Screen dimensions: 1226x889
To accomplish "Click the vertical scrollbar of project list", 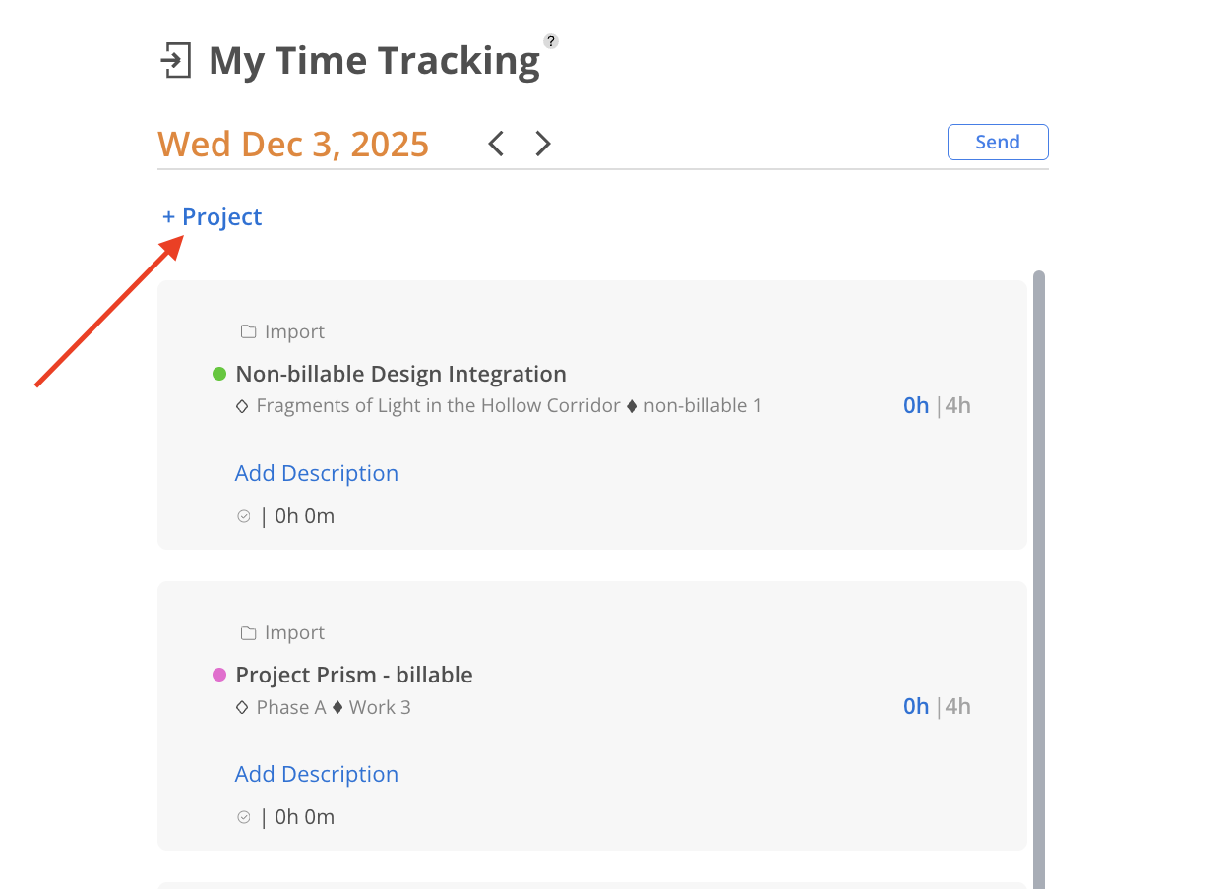I will (1039, 570).
